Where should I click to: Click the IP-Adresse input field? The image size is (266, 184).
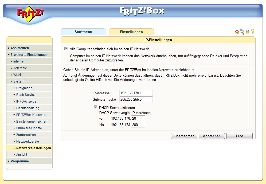click(136, 93)
